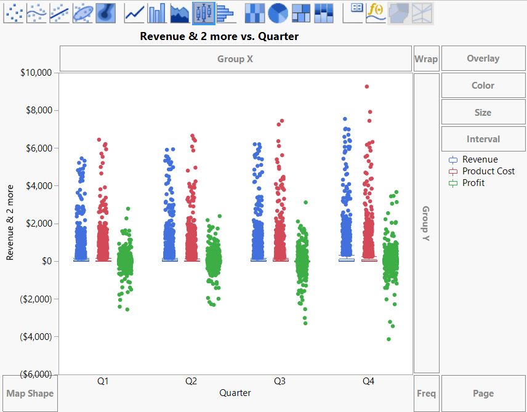This screenshot has width=527, height=412.
Task: Select the Formula graph element icon
Action: coord(376,13)
